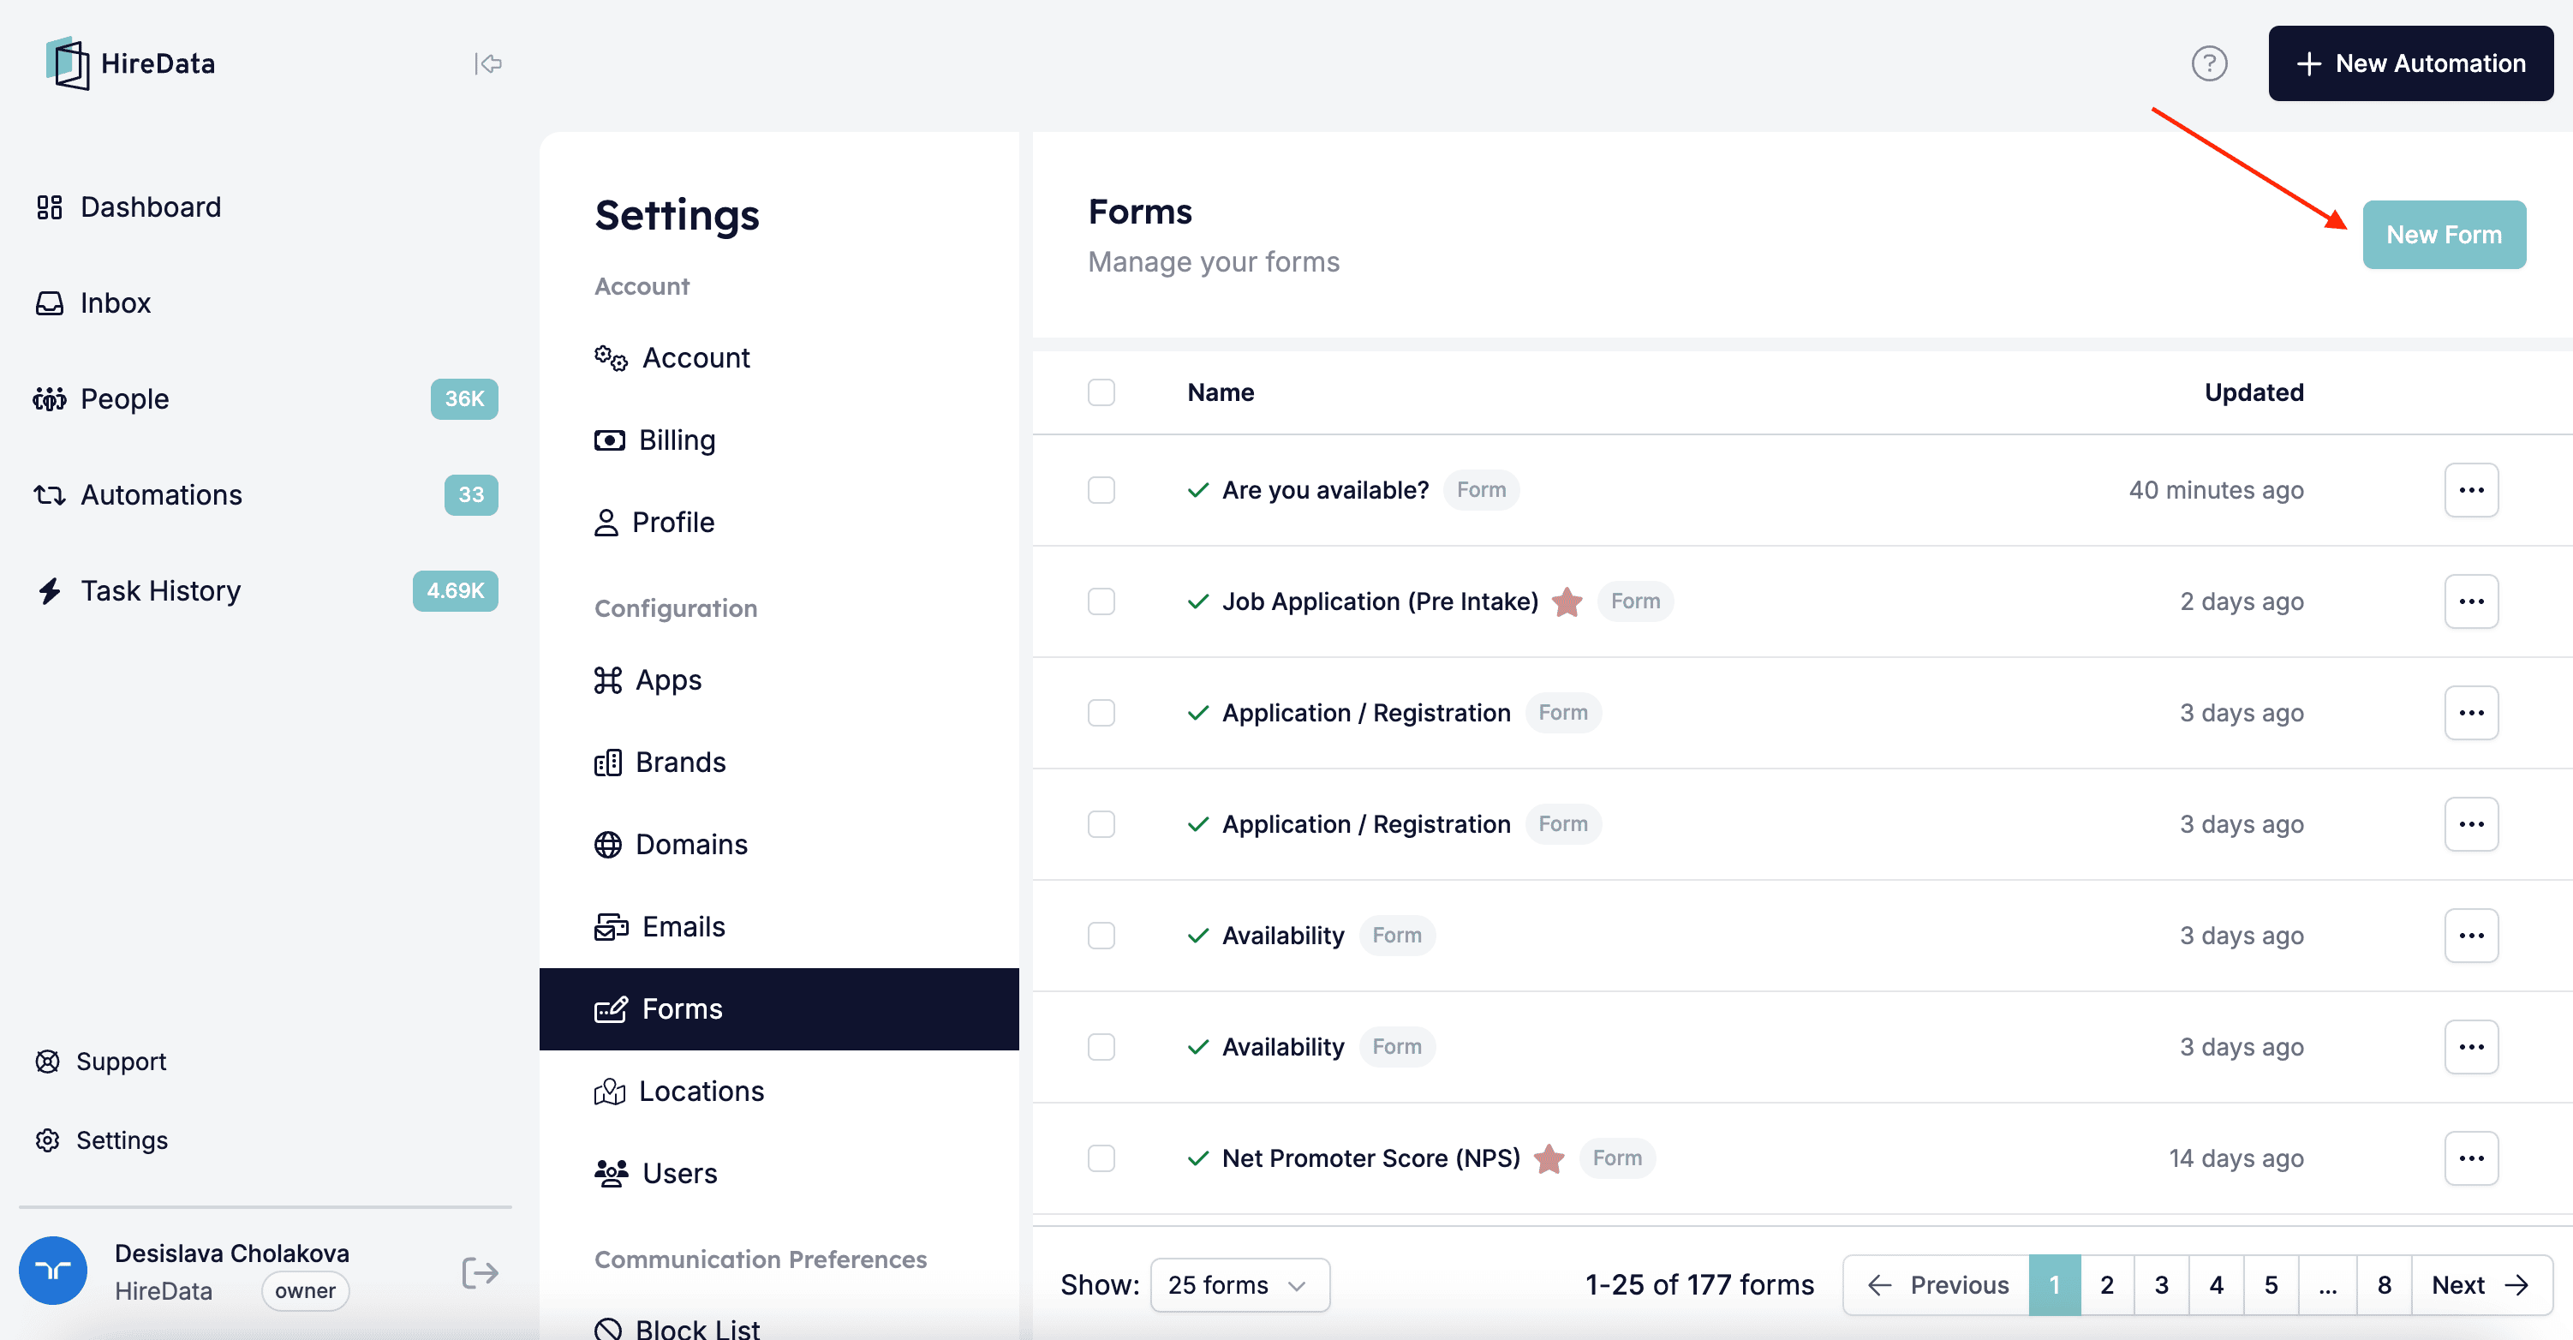Collapse the sidebar with the arrow icon
Screen dimensions: 2573x1340
pyautogui.click(x=487, y=64)
